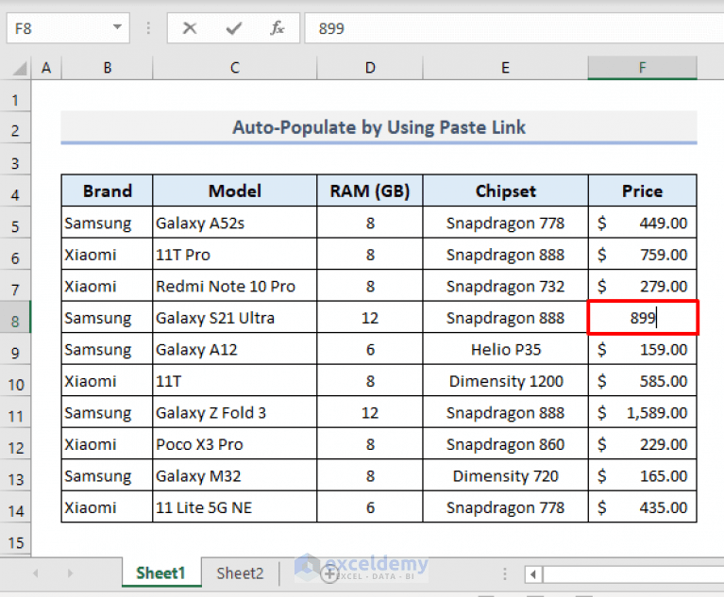Select column F header
Viewport: 724px width, 597px height.
[642, 68]
